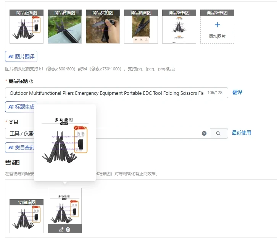Click the trash icon to delete marketing image
The height and width of the screenshot is (239, 277).
pyautogui.click(x=68, y=229)
